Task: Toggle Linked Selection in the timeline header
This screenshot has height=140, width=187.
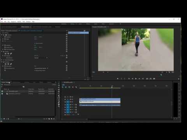Action: pos(69,87)
